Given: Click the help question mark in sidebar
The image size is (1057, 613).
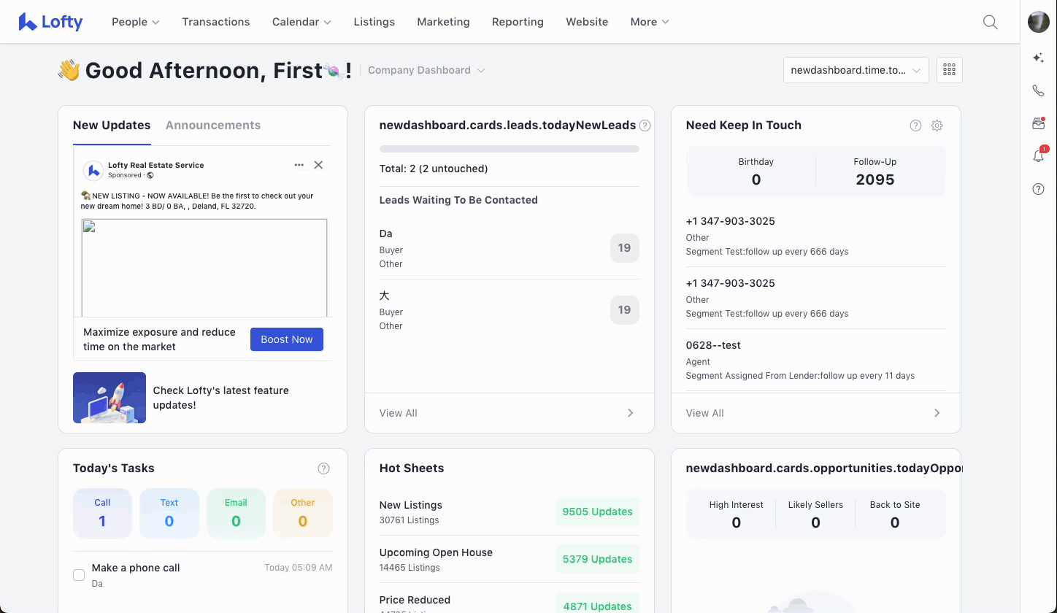Looking at the screenshot, I should click(x=1038, y=189).
